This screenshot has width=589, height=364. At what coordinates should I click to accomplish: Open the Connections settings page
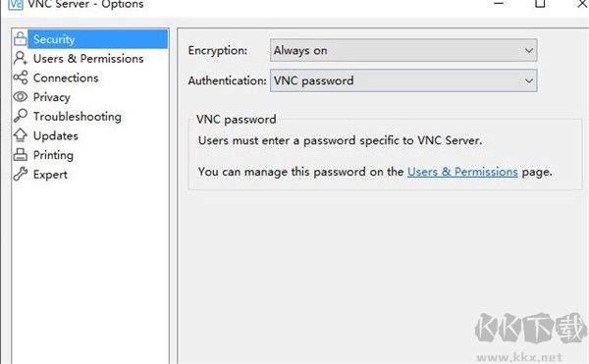pos(66,78)
